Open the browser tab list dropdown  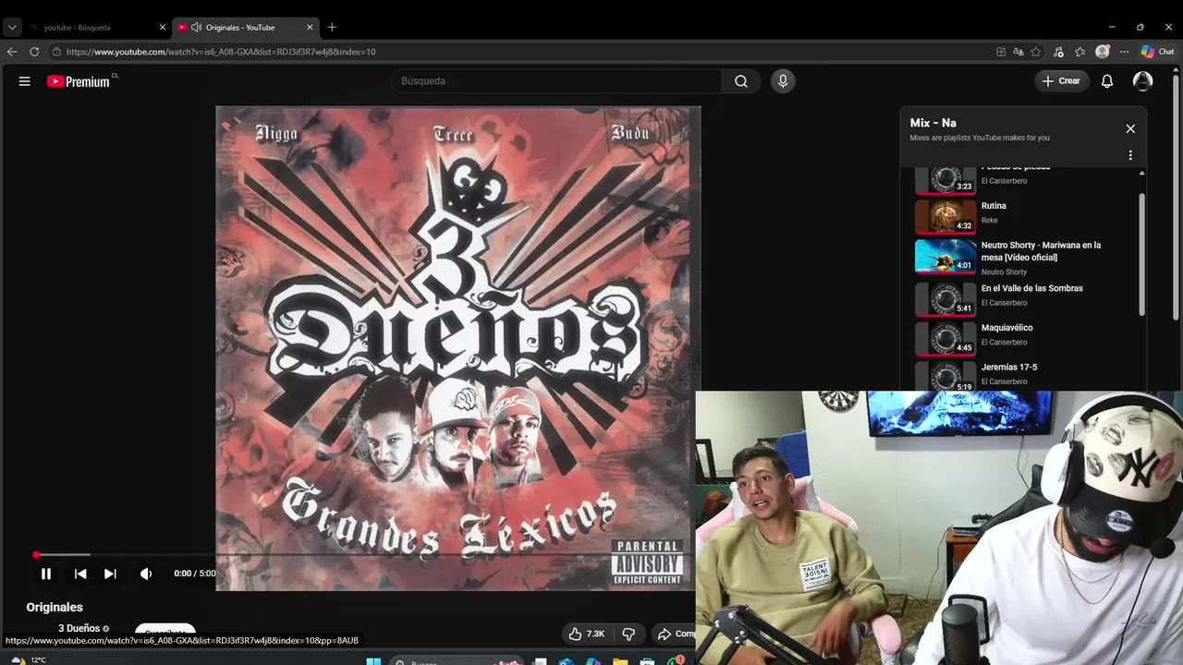pyautogui.click(x=12, y=28)
